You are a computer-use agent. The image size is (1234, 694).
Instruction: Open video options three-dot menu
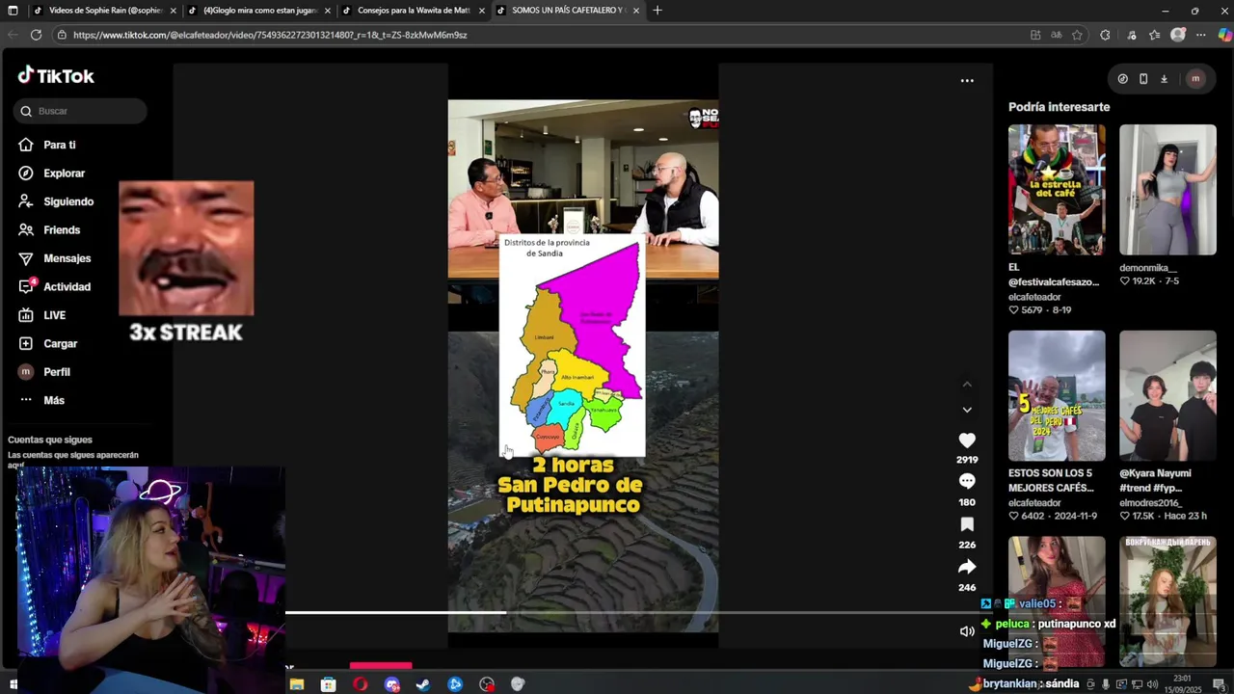(967, 81)
